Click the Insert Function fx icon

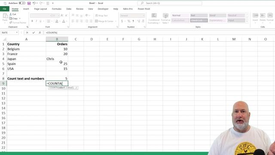click(40, 33)
